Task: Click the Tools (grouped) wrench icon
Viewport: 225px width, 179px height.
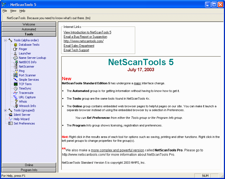Action: tap(10, 110)
